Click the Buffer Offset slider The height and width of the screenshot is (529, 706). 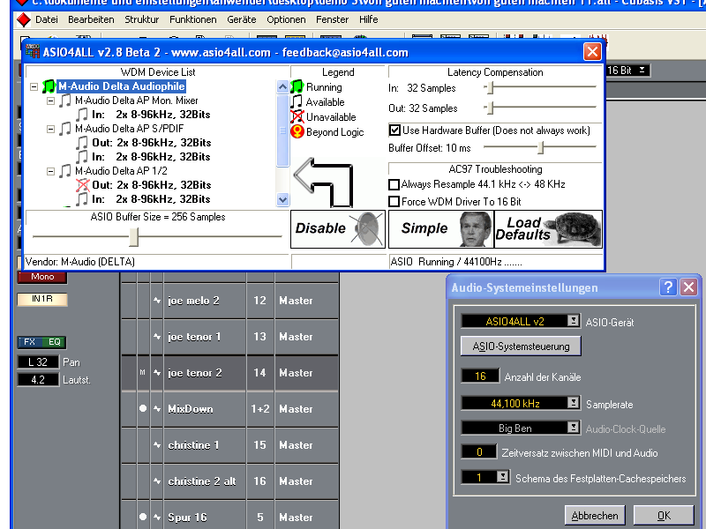click(x=539, y=147)
